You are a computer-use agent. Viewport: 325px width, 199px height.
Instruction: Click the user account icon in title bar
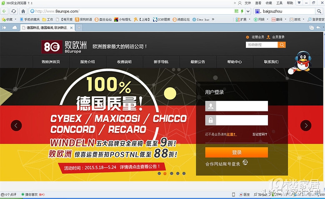(240, 3)
